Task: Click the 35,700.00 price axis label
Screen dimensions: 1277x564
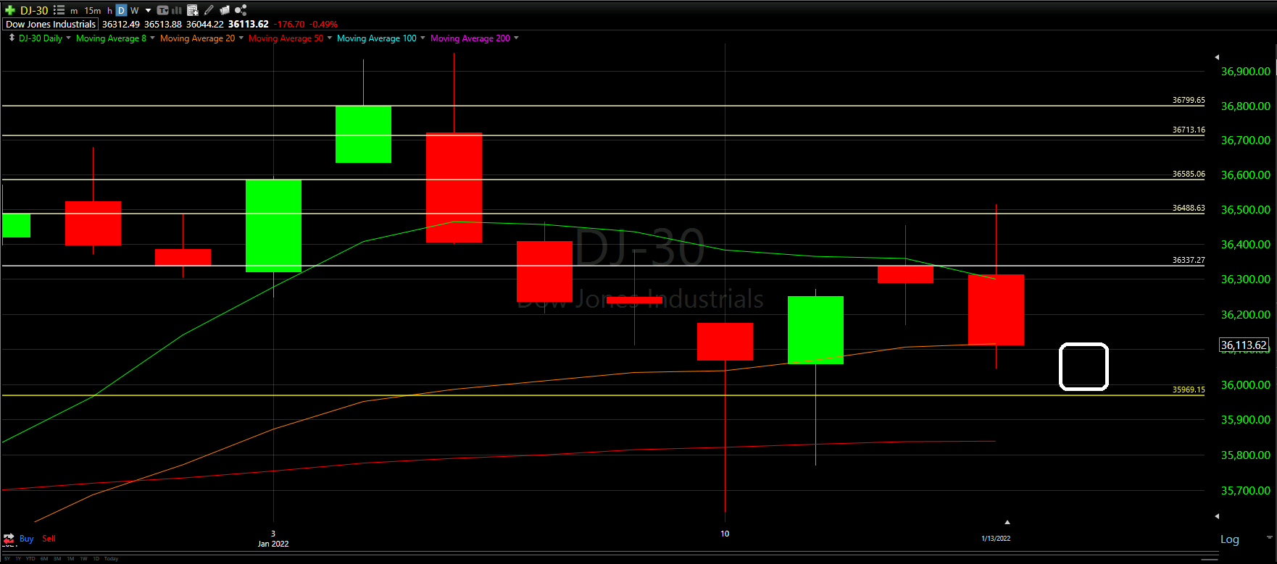Action: click(1245, 491)
